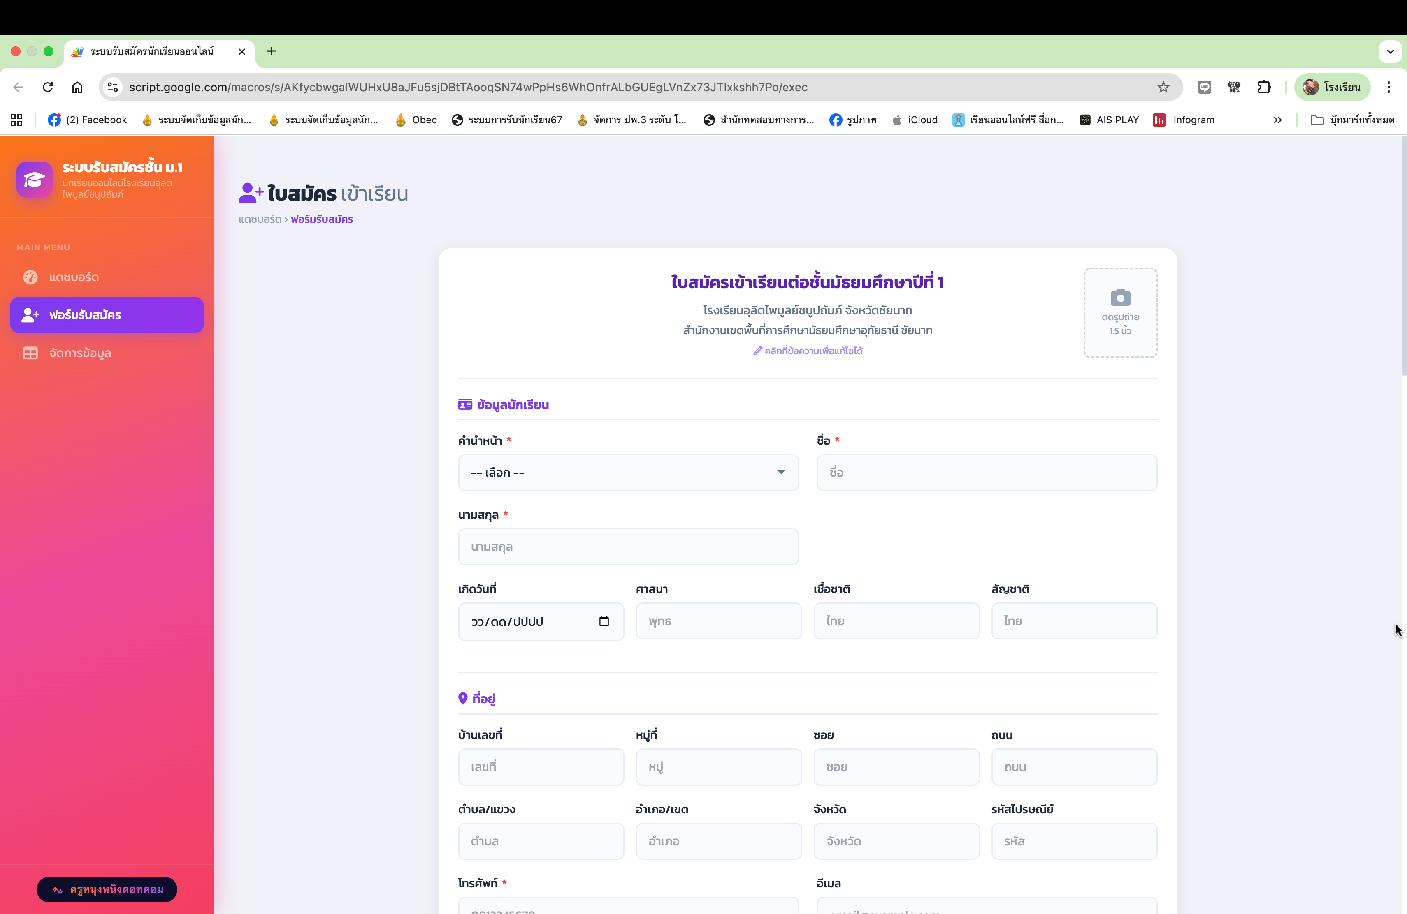Select จัดการข้อมูล in sidebar menu
This screenshot has height=914, width=1407.
pos(80,353)
